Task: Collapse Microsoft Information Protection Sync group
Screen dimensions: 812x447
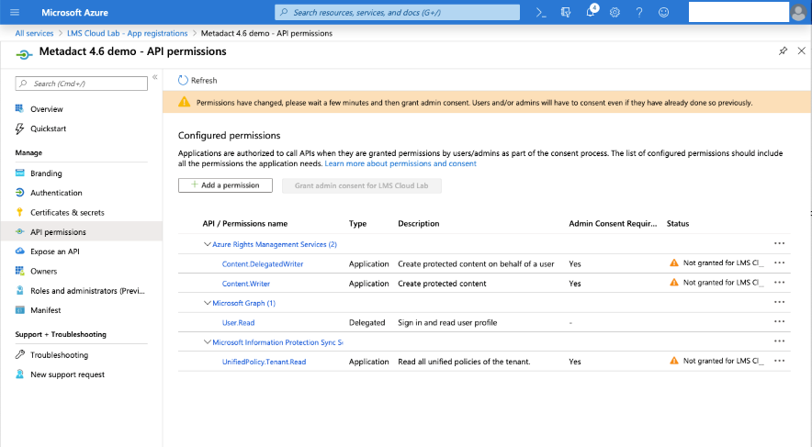Action: coord(208,342)
